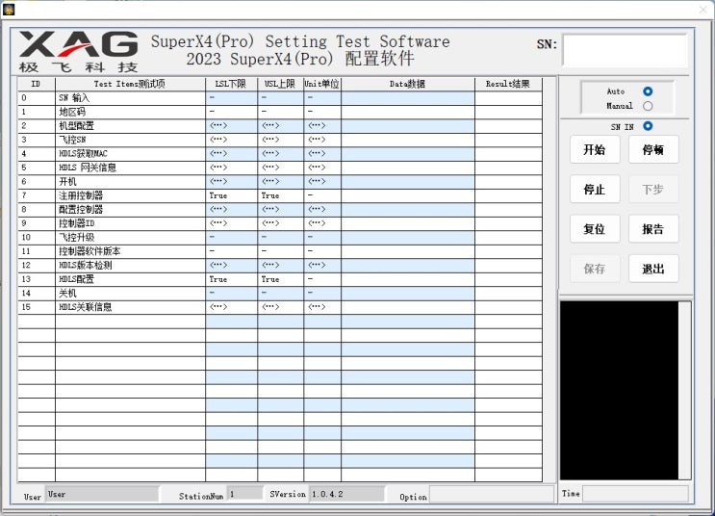The width and height of the screenshot is (715, 516).
Task: Click the 停止 (Stop) button
Action: pyautogui.click(x=595, y=189)
